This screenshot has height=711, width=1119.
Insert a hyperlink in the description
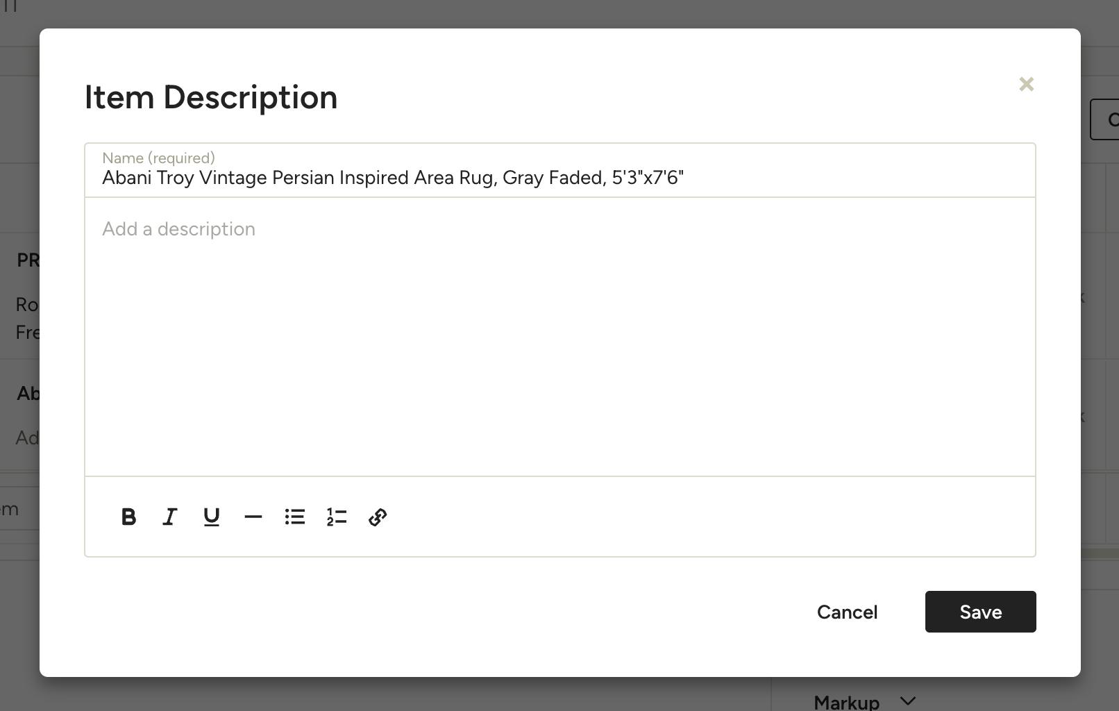pyautogui.click(x=378, y=517)
